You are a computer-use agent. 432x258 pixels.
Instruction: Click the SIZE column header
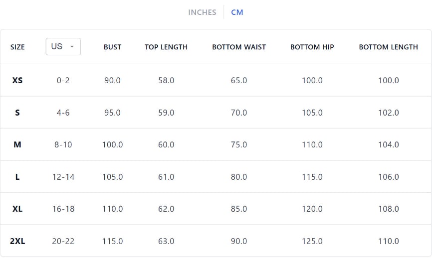[17, 47]
